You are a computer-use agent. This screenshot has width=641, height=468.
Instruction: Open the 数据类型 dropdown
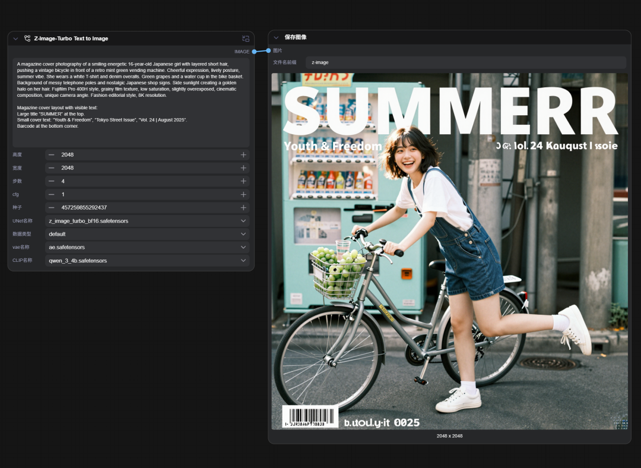pos(147,234)
